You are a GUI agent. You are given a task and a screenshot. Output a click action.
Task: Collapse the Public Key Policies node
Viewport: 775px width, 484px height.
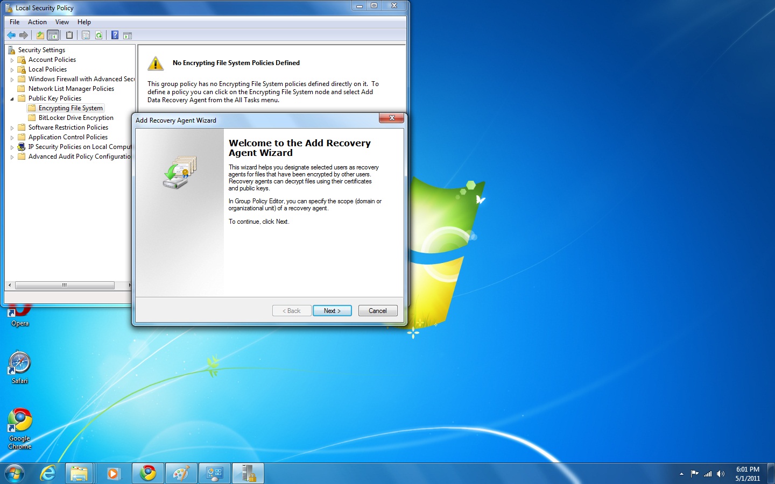tap(12, 99)
